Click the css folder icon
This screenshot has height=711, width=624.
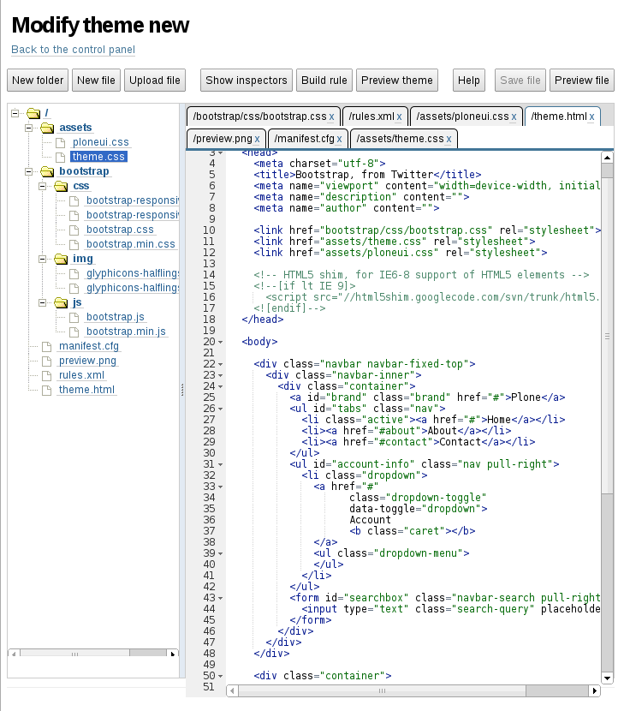click(x=61, y=186)
